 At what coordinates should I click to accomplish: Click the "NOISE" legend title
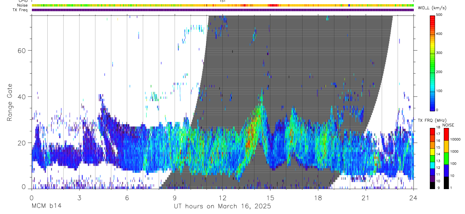pyautogui.click(x=448, y=125)
